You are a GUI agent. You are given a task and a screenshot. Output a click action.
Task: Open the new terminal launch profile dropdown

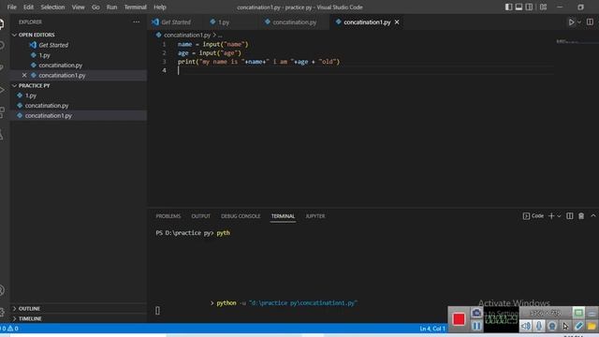coord(560,216)
